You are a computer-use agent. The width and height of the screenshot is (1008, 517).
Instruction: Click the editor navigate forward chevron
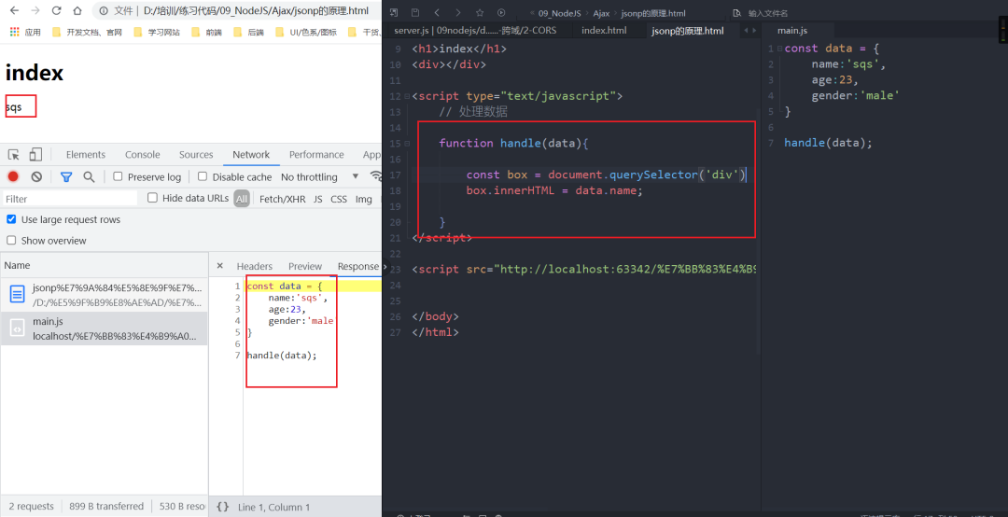tap(457, 13)
